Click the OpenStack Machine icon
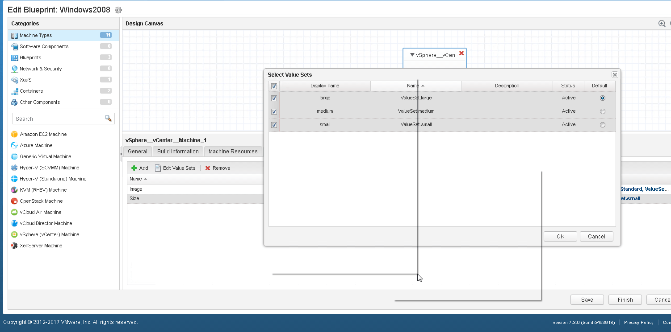The width and height of the screenshot is (671, 332). [14, 201]
